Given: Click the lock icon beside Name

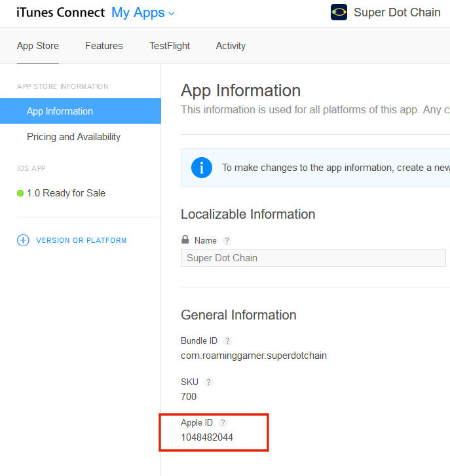Looking at the screenshot, I should click(185, 240).
